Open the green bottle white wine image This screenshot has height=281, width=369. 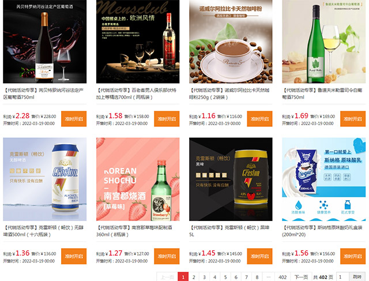[x=324, y=42]
